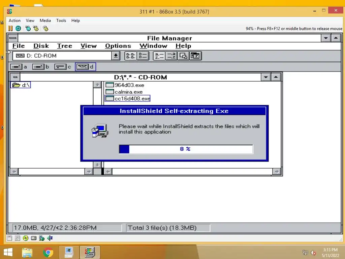Click file pane horizontal scroll left arrow
Screen dimensions: 345x259
pos(108,172)
